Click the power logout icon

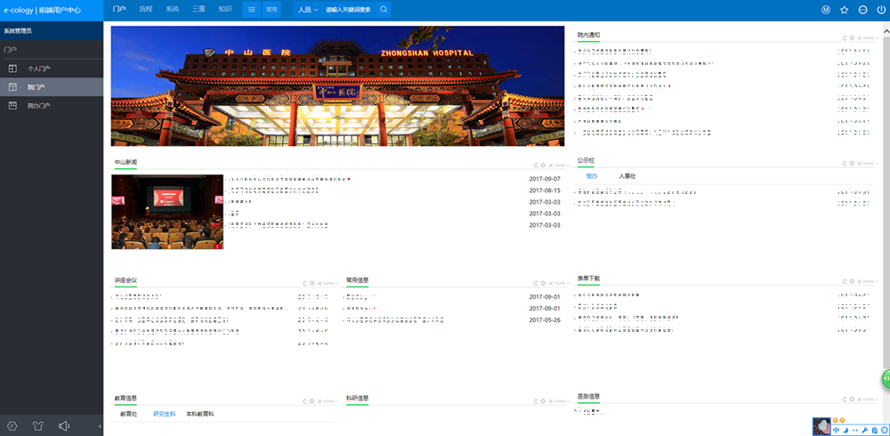pyautogui.click(x=881, y=10)
